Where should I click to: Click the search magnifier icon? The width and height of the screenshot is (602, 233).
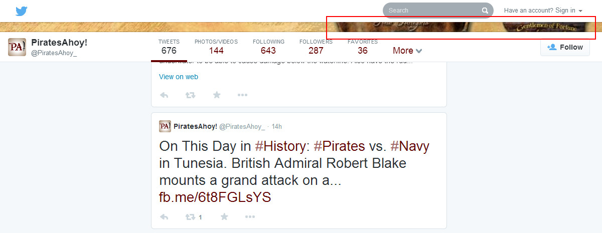tap(485, 11)
